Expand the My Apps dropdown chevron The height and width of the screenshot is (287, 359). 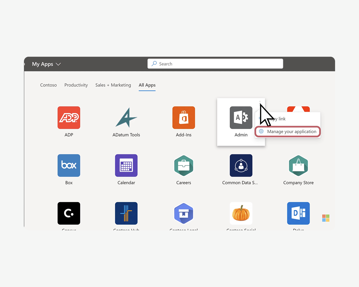[x=58, y=64]
